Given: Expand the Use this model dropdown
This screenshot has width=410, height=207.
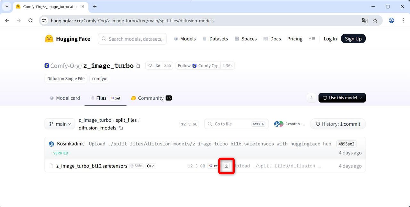Looking at the screenshot, I should click(342, 98).
